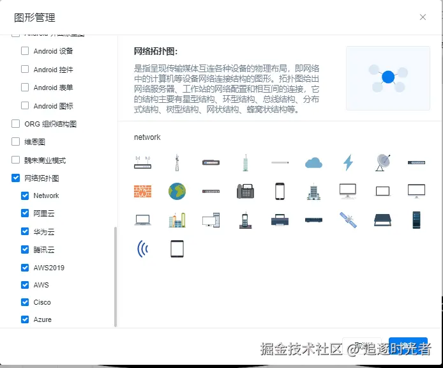Untick the 网络拓扑图 parent checkbox
This screenshot has width=443, height=368.
[x=16, y=178]
